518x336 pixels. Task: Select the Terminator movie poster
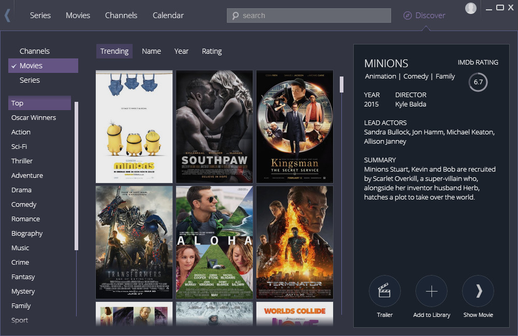coord(295,242)
